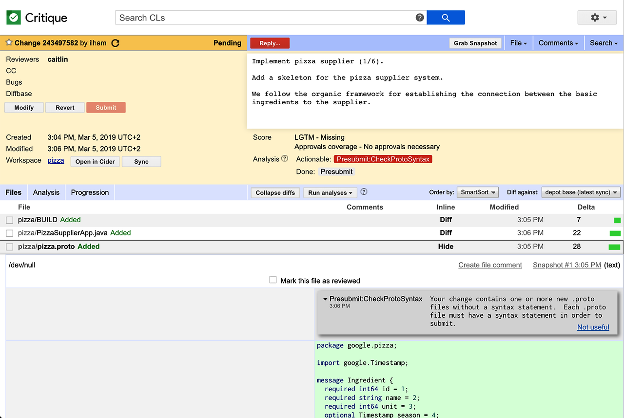The image size is (624, 418).
Task: Click the Critique green checkmark logo
Action: pos(13,17)
